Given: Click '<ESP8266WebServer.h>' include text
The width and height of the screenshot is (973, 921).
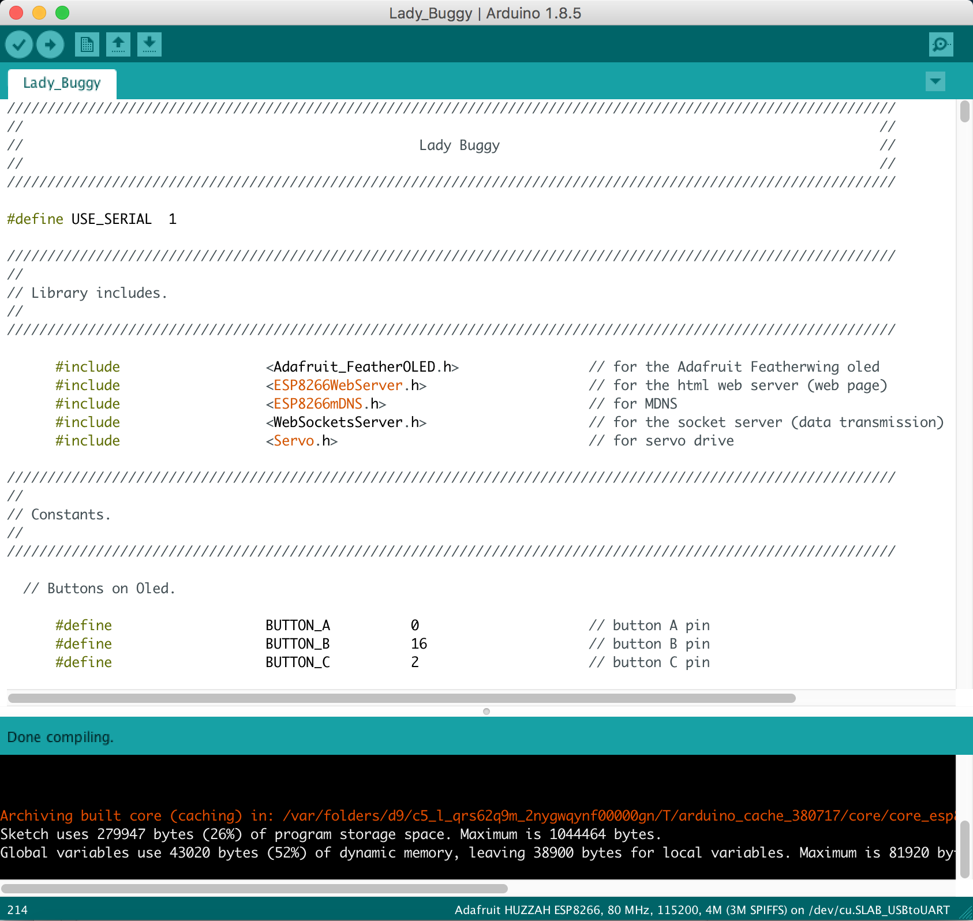Looking at the screenshot, I should click(x=346, y=385).
